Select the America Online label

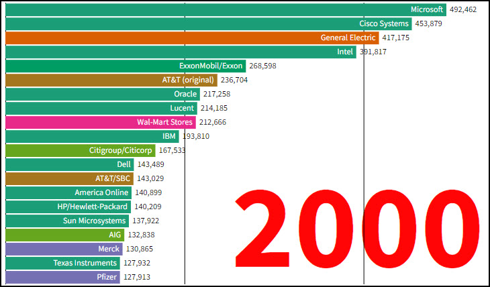coord(101,192)
